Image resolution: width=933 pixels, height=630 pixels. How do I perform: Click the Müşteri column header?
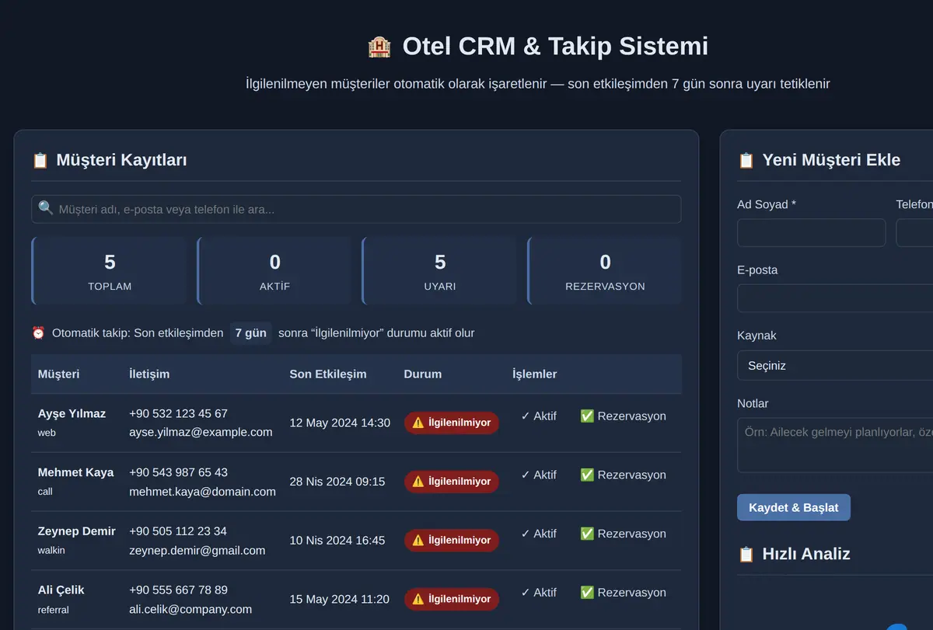59,374
